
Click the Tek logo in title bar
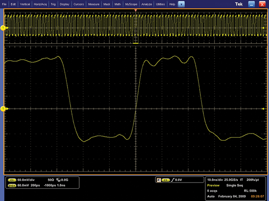(x=238, y=4)
